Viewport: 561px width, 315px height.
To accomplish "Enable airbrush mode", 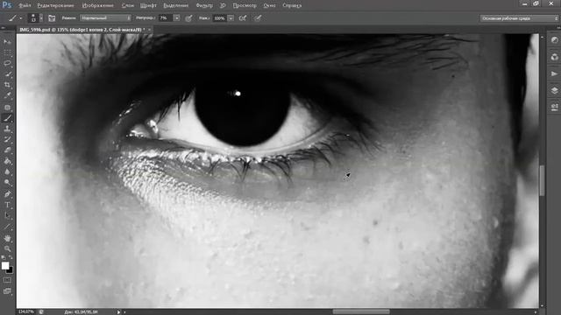I will point(243,17).
